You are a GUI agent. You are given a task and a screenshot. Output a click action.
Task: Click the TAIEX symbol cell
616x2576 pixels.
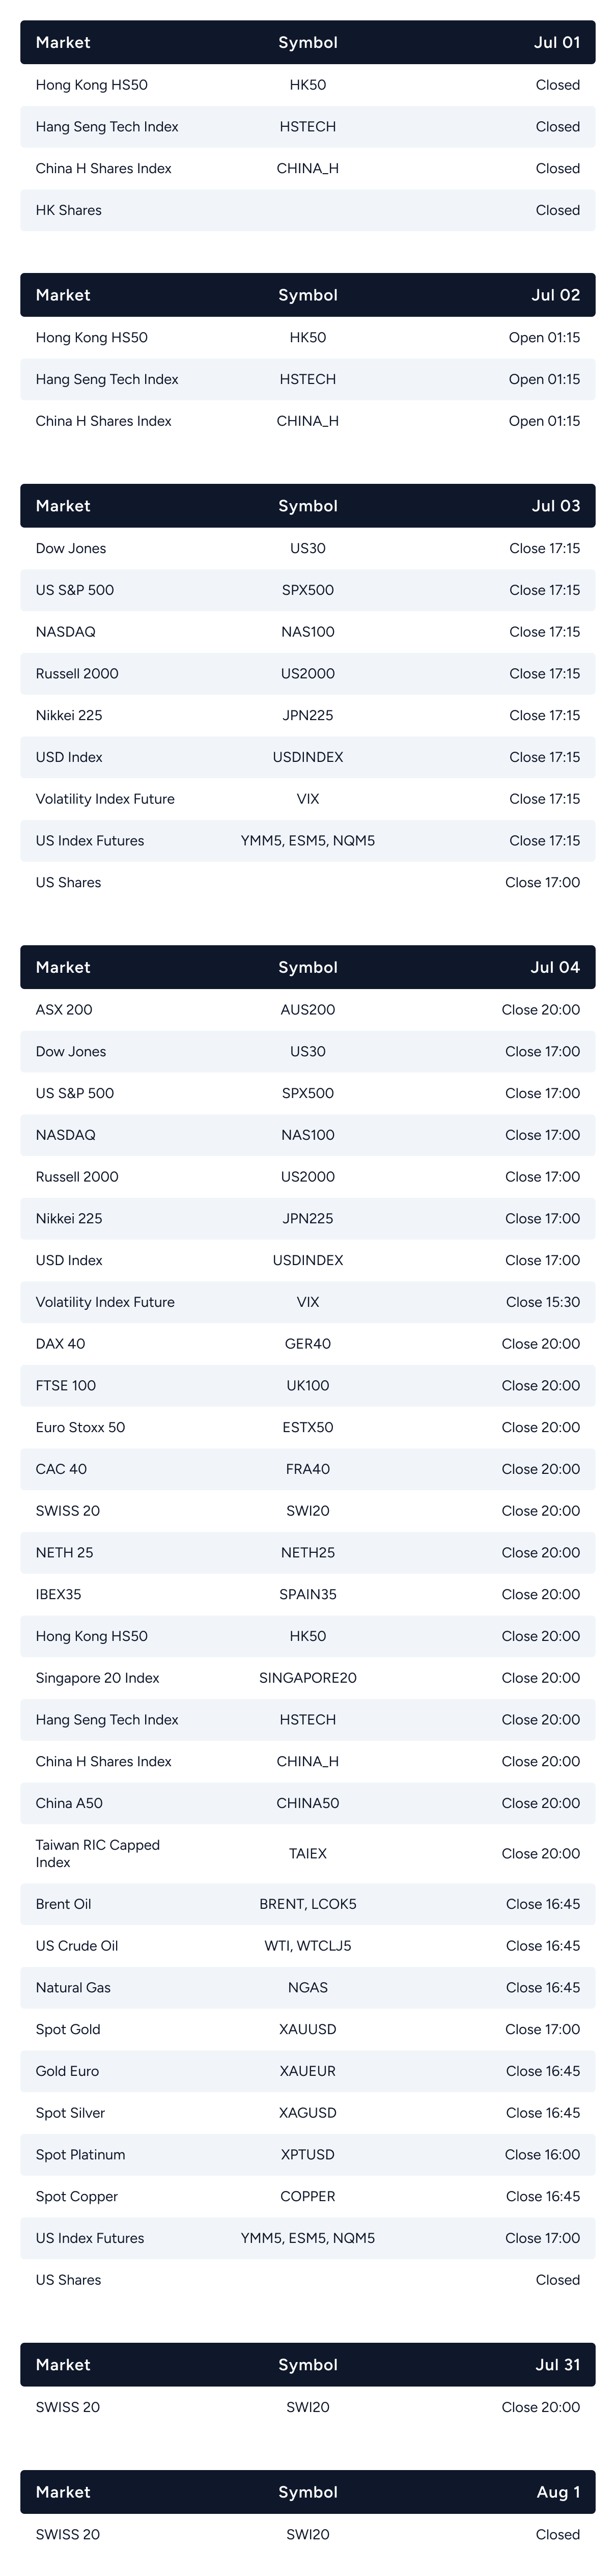pyautogui.click(x=308, y=1853)
